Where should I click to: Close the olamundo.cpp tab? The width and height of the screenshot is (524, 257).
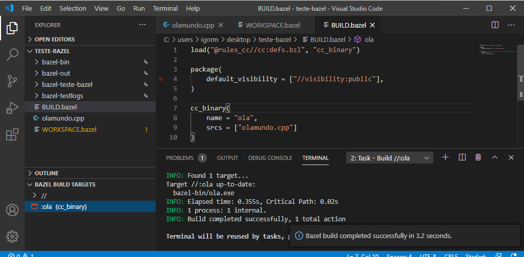click(x=220, y=25)
